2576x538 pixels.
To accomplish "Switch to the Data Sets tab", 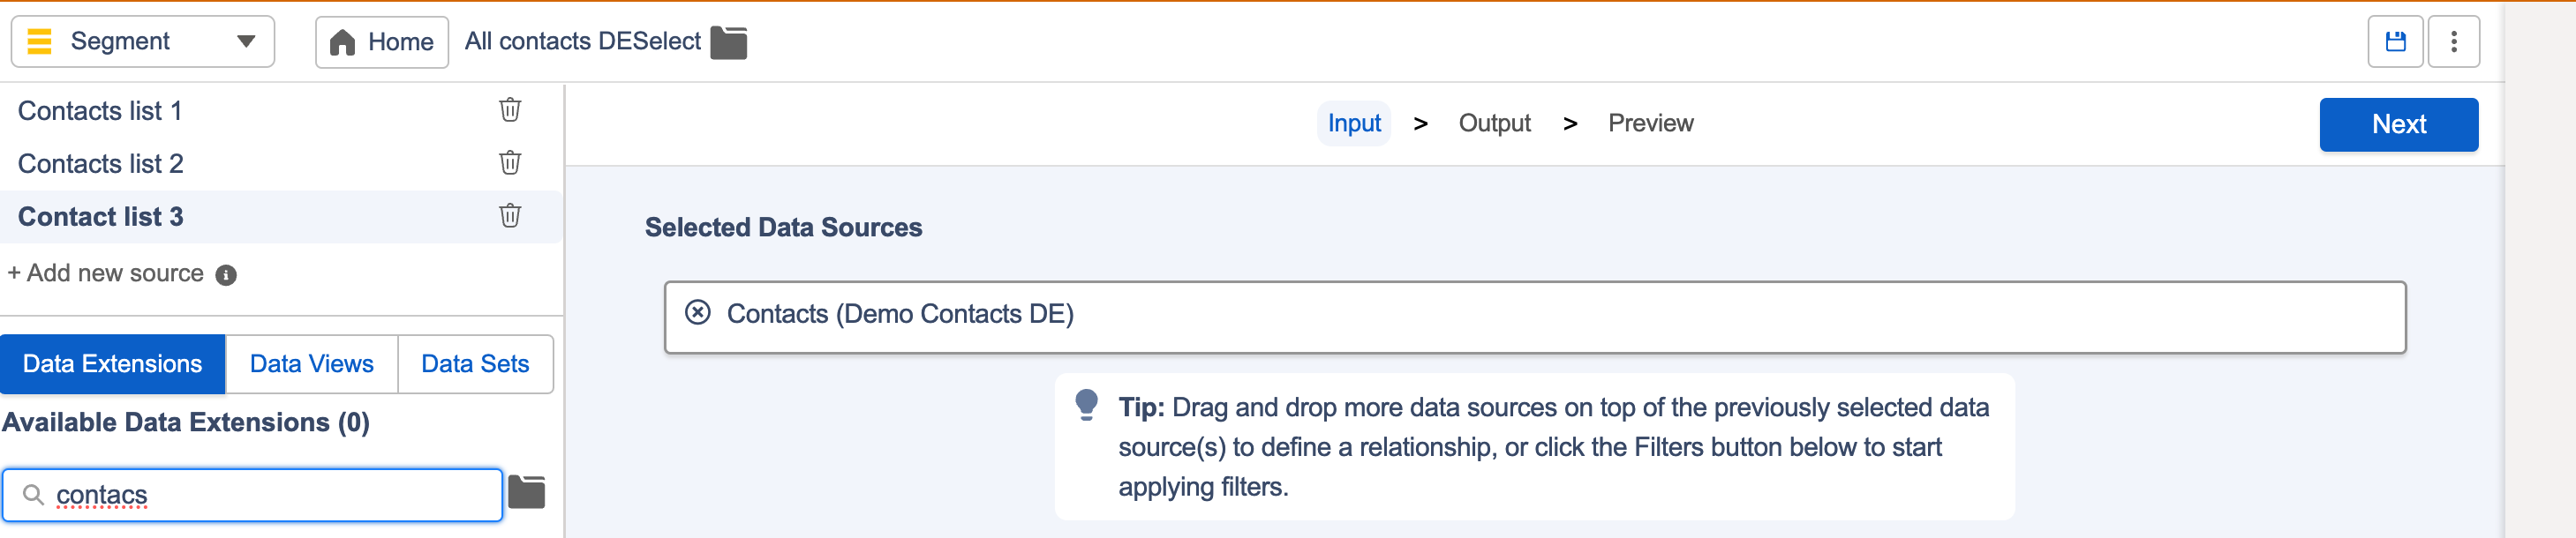I will 475,364.
